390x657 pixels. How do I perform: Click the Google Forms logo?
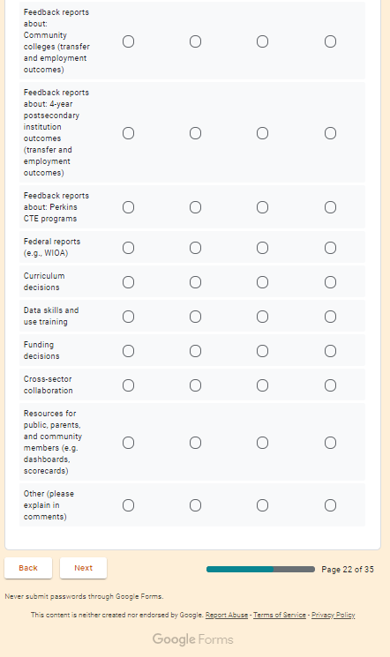click(x=193, y=639)
